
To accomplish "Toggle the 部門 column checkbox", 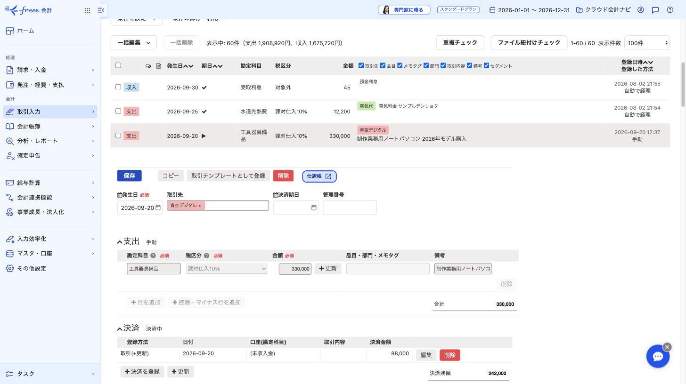I will [x=426, y=65].
